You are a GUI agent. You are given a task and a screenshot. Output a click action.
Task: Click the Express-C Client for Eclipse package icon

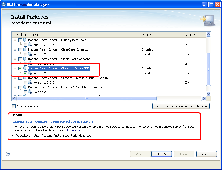click(x=25, y=87)
